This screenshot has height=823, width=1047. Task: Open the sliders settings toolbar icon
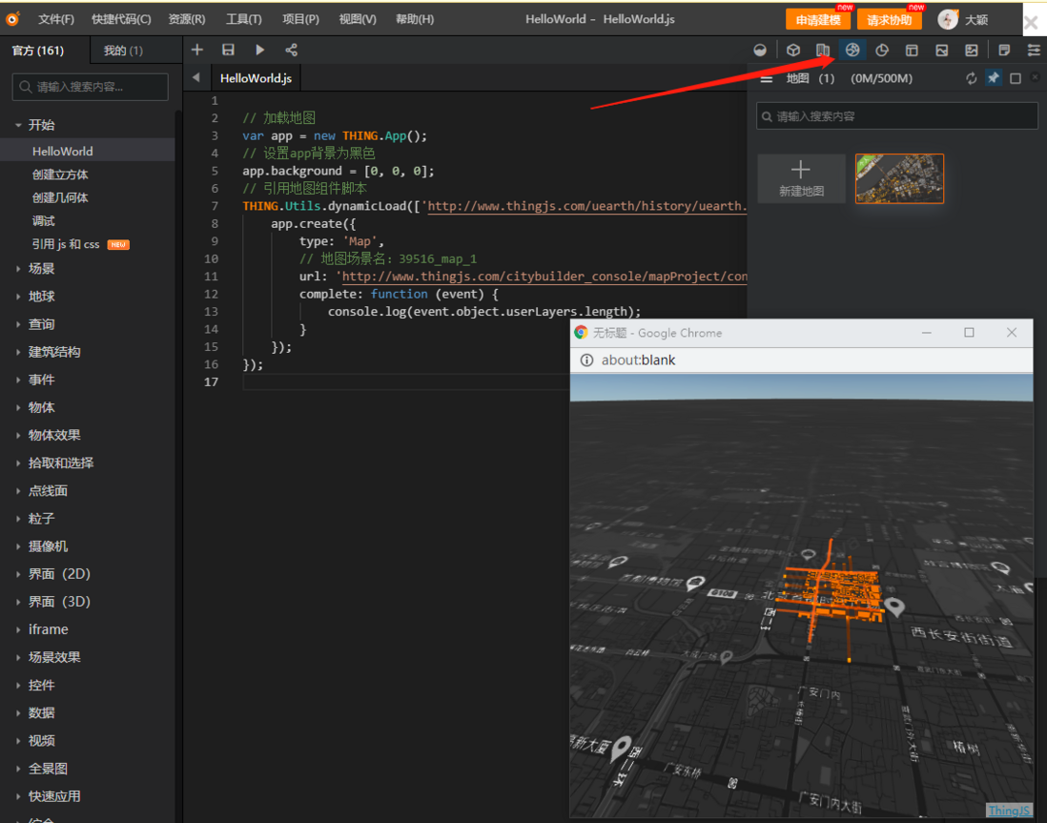(1034, 51)
